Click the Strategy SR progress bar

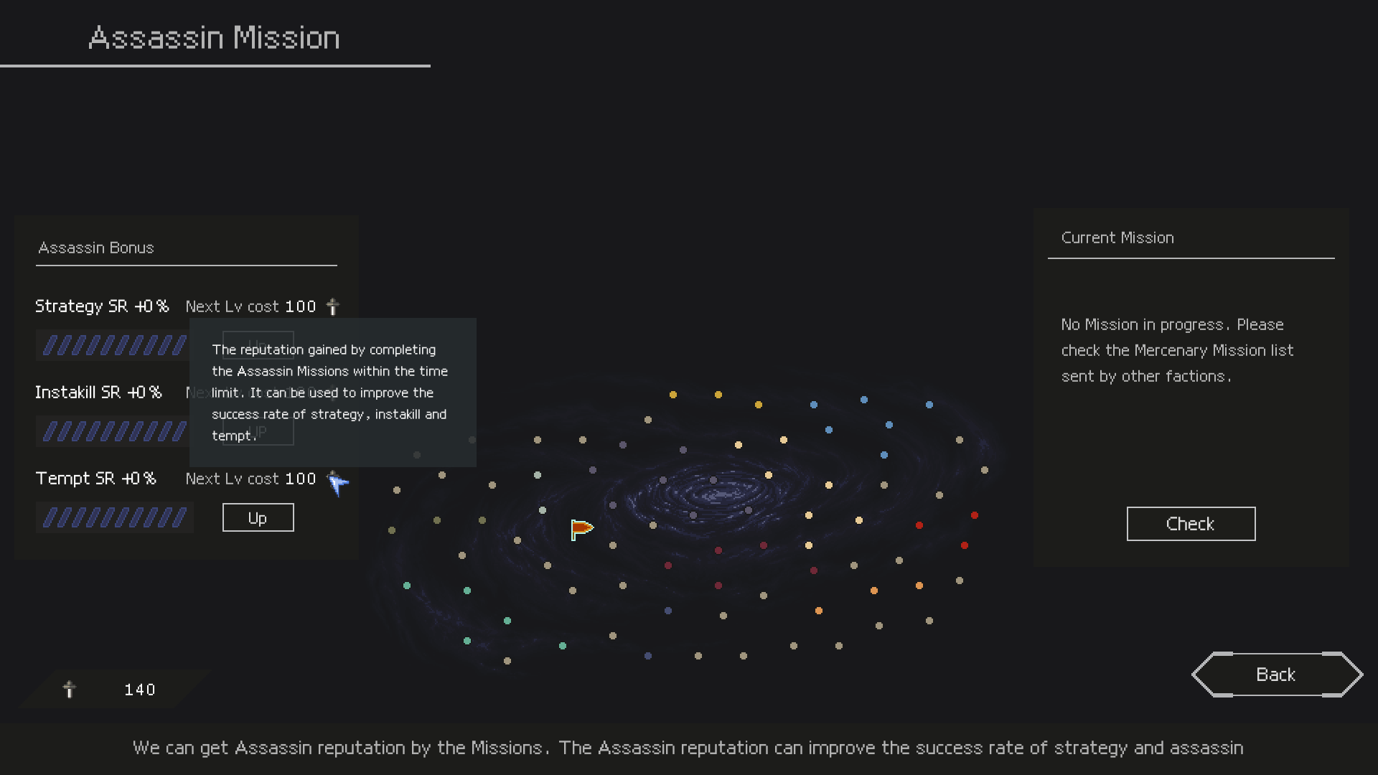(113, 346)
